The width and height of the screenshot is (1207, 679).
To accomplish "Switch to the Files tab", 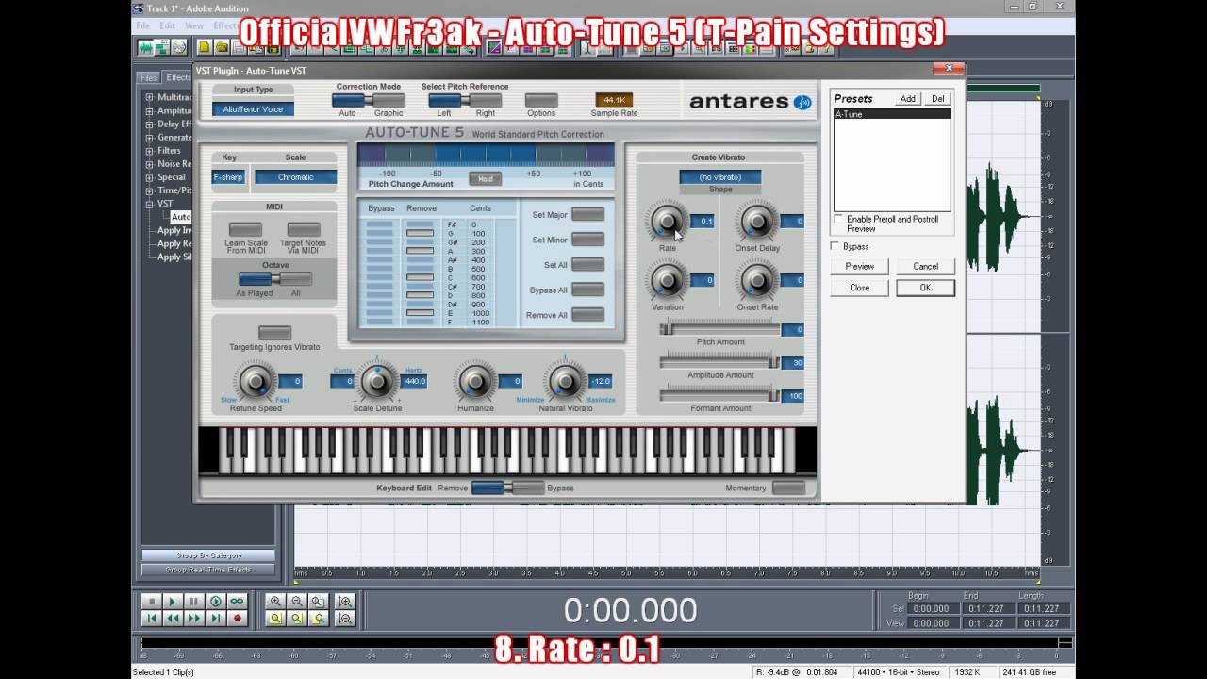I will click(x=149, y=77).
